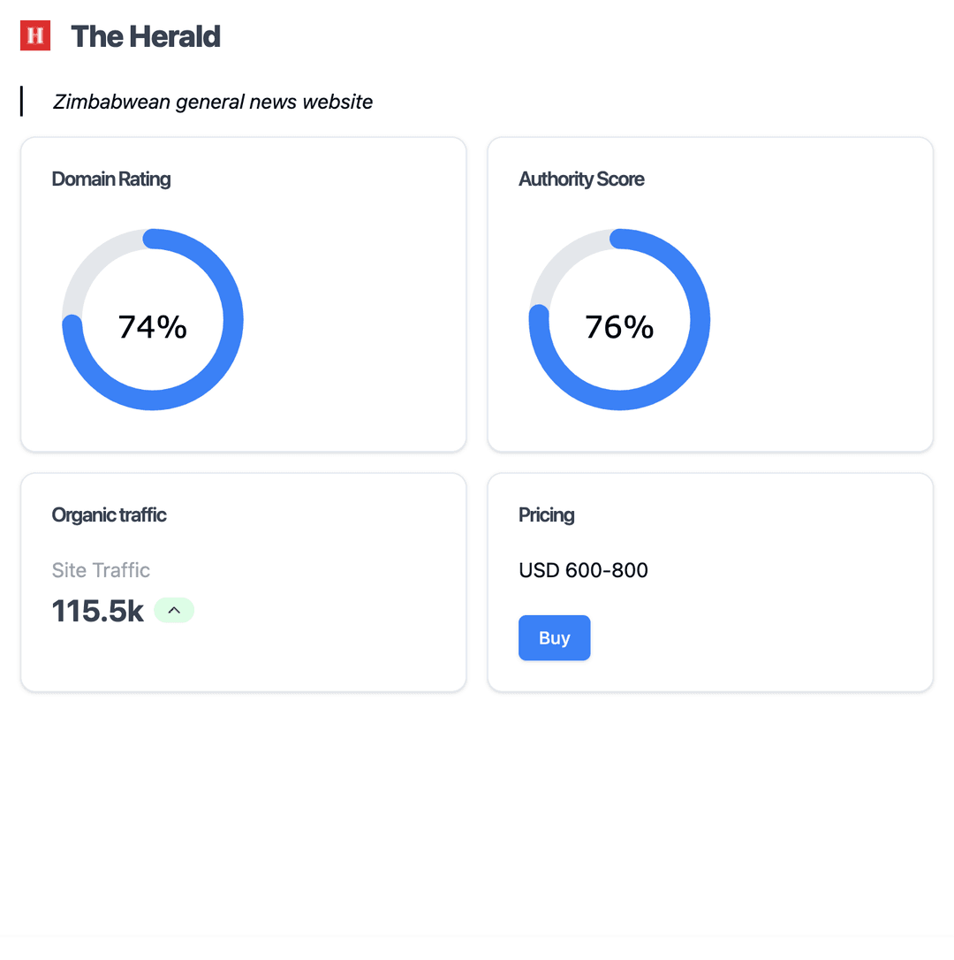Click the USD 600-800 price text

click(583, 570)
